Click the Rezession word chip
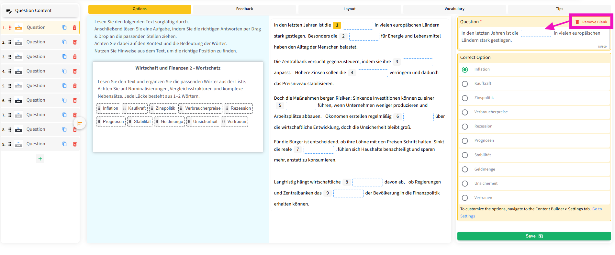615x255 pixels. 238,108
